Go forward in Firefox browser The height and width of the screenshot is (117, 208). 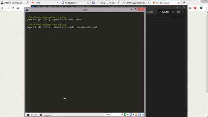coord(8,8)
